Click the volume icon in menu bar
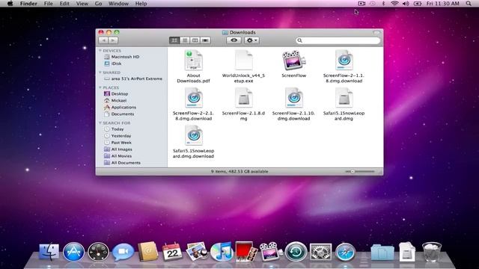The width and height of the screenshot is (479, 269). pos(406,4)
